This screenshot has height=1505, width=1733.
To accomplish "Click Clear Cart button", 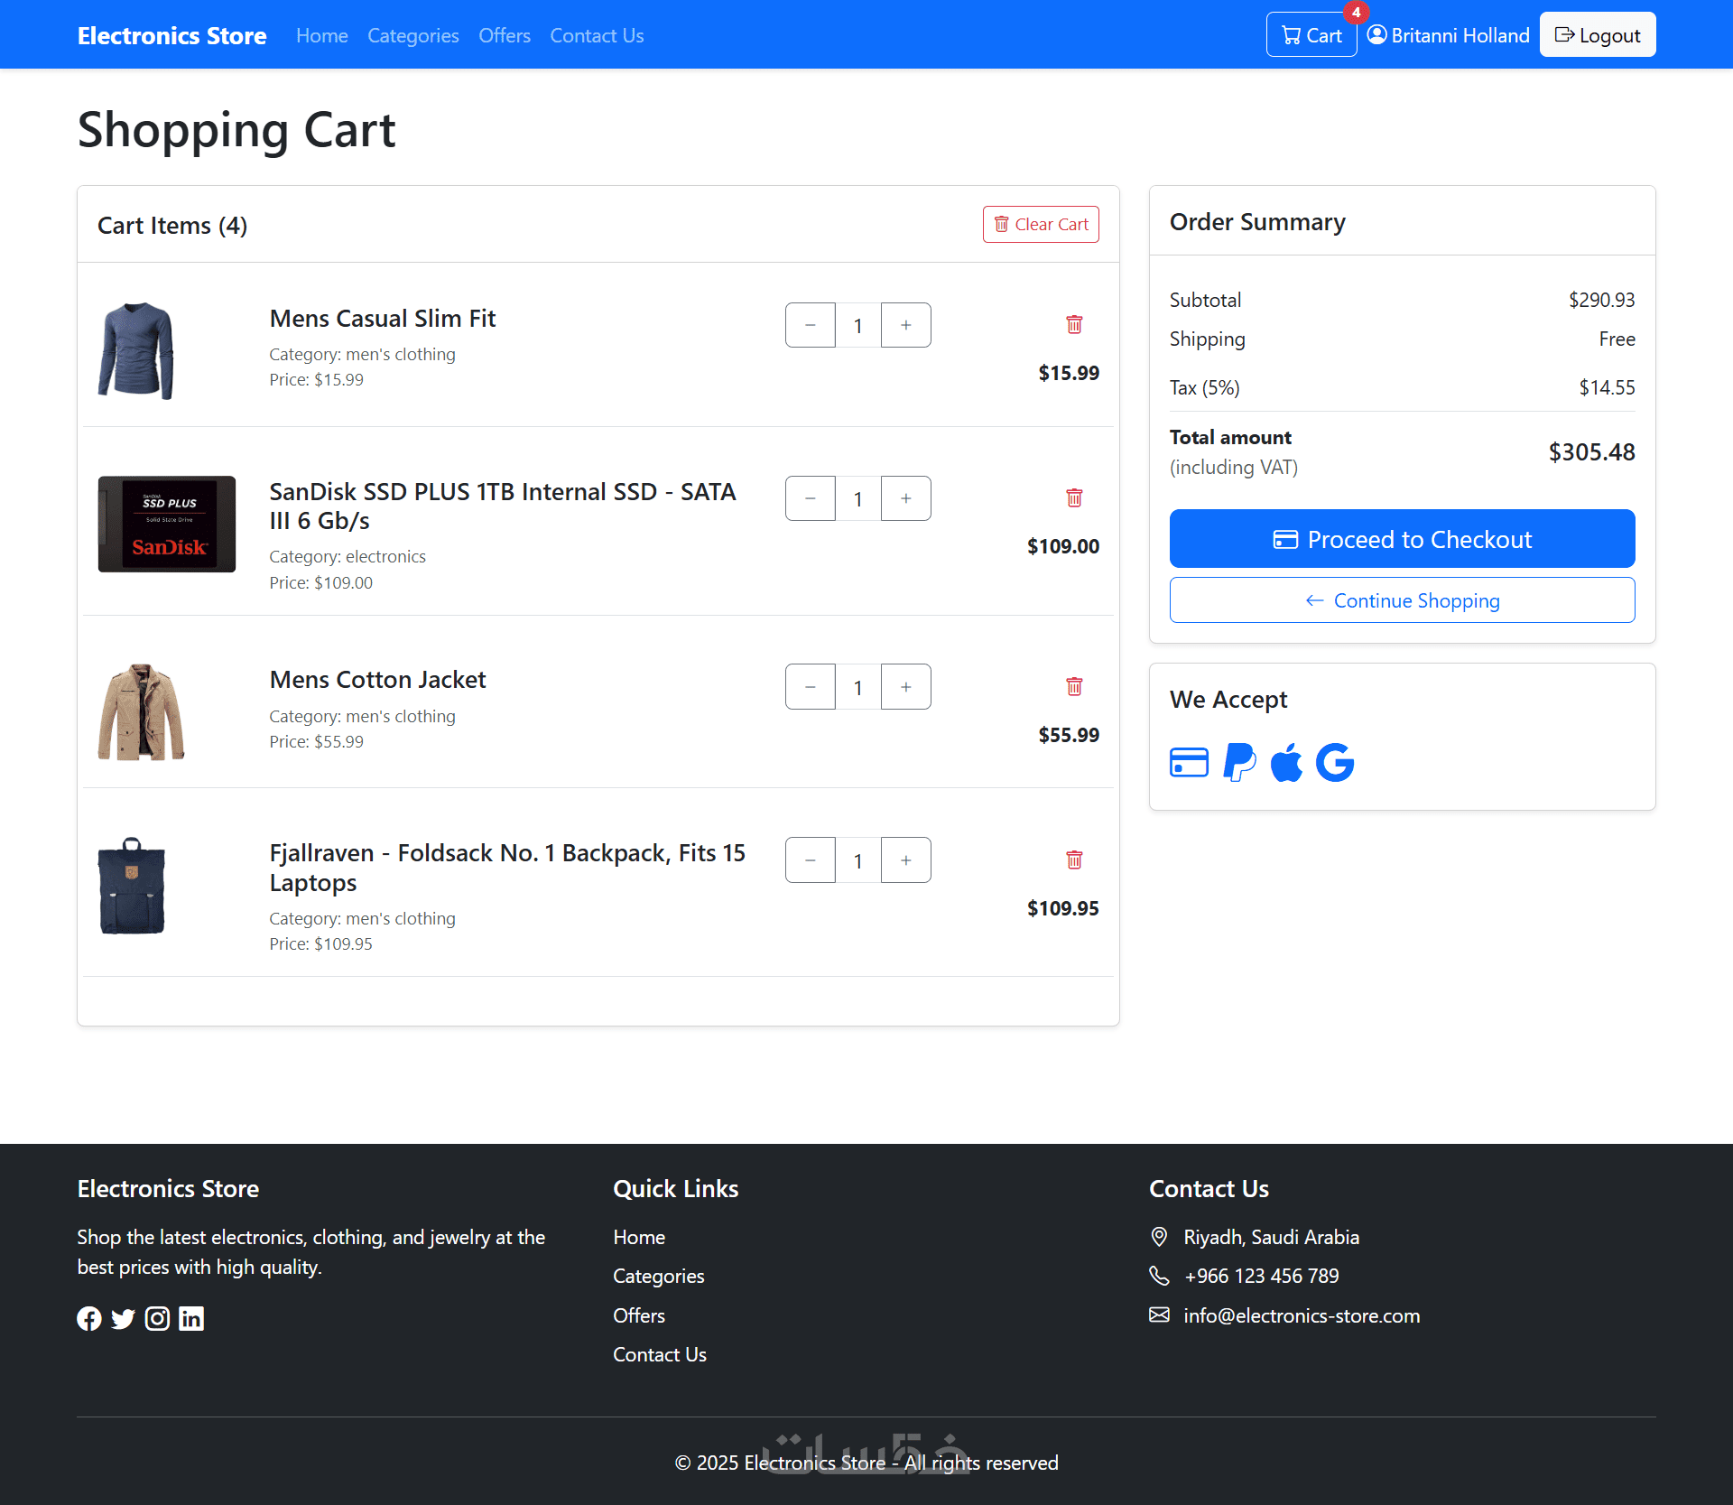I will pos(1040,224).
